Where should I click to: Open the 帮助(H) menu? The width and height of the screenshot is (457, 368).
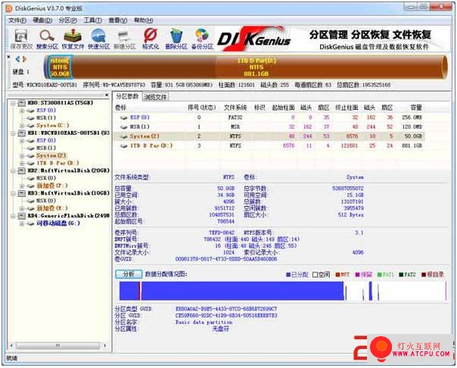coord(144,20)
